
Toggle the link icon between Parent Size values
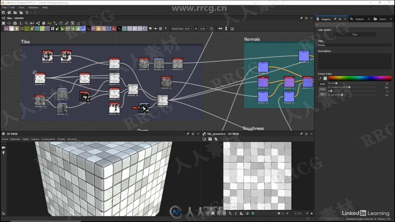click(196, 29)
